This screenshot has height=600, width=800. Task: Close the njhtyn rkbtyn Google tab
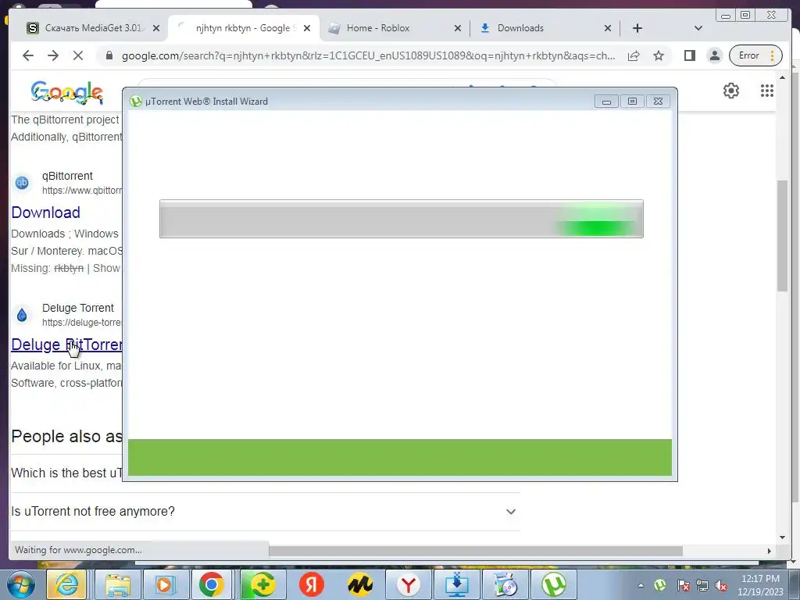[306, 28]
